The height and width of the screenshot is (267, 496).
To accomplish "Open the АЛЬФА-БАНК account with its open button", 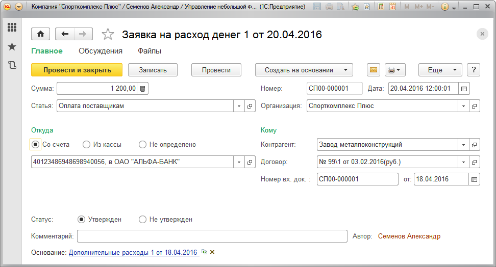I will 250,162.
